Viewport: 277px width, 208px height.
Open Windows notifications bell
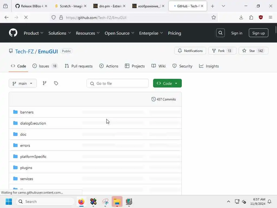coord(270,201)
